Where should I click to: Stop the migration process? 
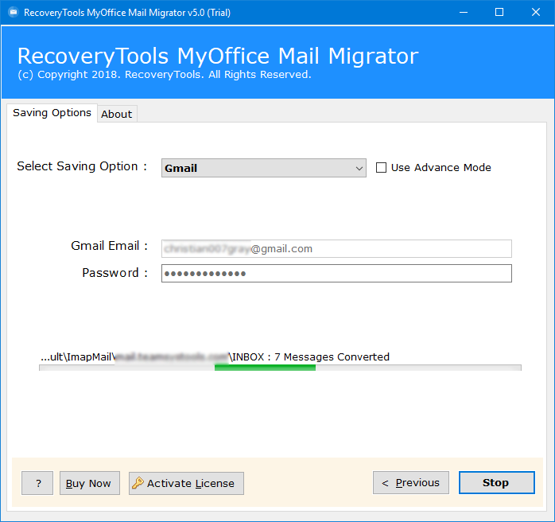point(495,483)
